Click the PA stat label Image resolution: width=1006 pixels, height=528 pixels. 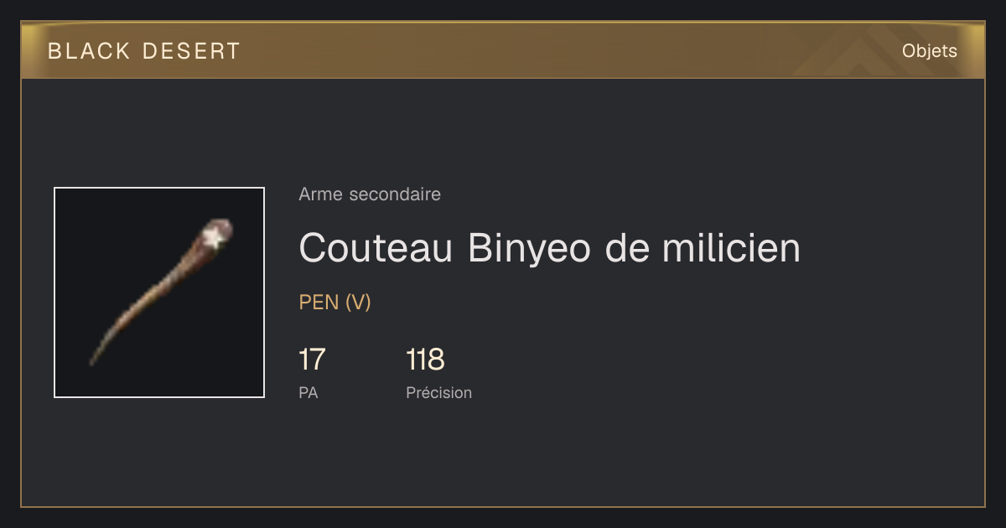click(x=308, y=392)
